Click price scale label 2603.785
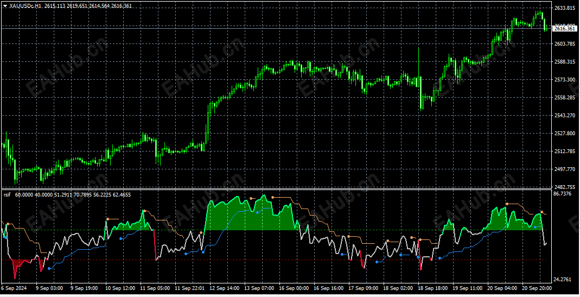Screen dimensions: 580x297 tap(564, 43)
